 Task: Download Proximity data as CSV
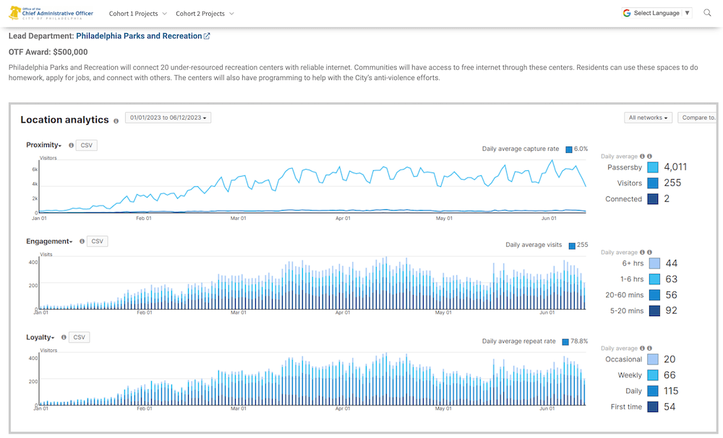87,145
